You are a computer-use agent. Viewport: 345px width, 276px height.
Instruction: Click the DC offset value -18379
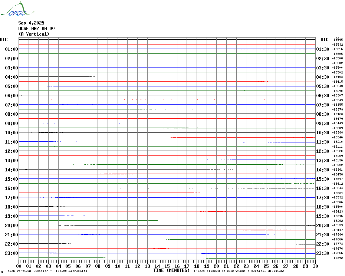[x=337, y=109]
